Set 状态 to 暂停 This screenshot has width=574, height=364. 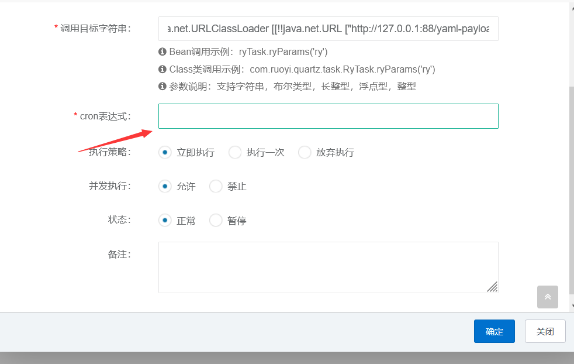216,220
